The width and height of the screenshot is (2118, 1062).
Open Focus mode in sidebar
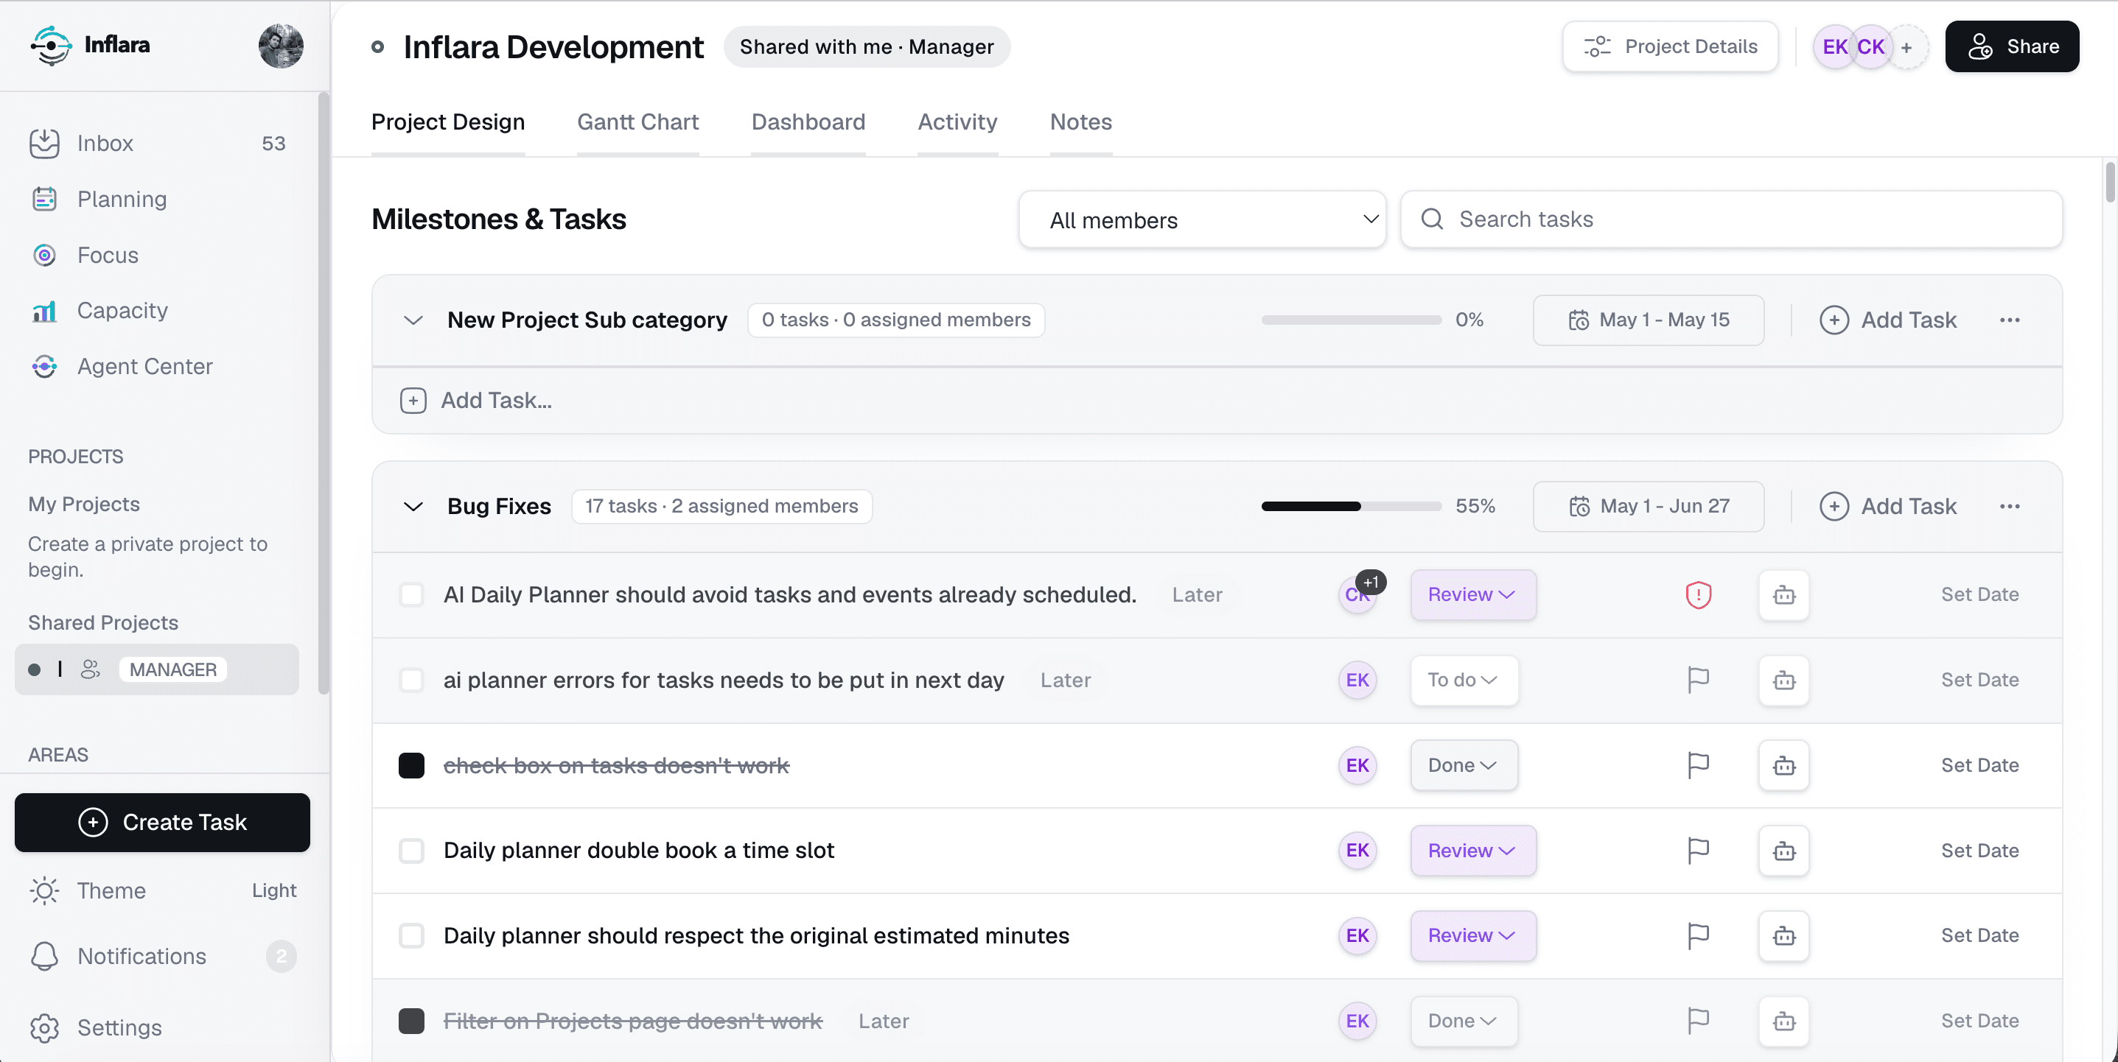coord(108,255)
